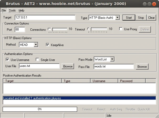Click the Port number field

pos(20,29)
